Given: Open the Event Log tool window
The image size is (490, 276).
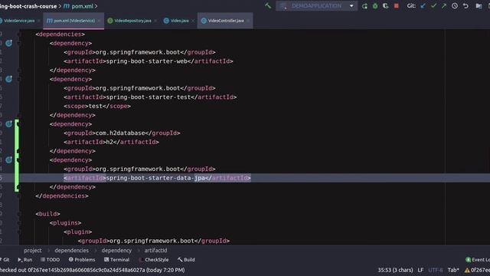Looking at the screenshot, I should tap(478, 260).
